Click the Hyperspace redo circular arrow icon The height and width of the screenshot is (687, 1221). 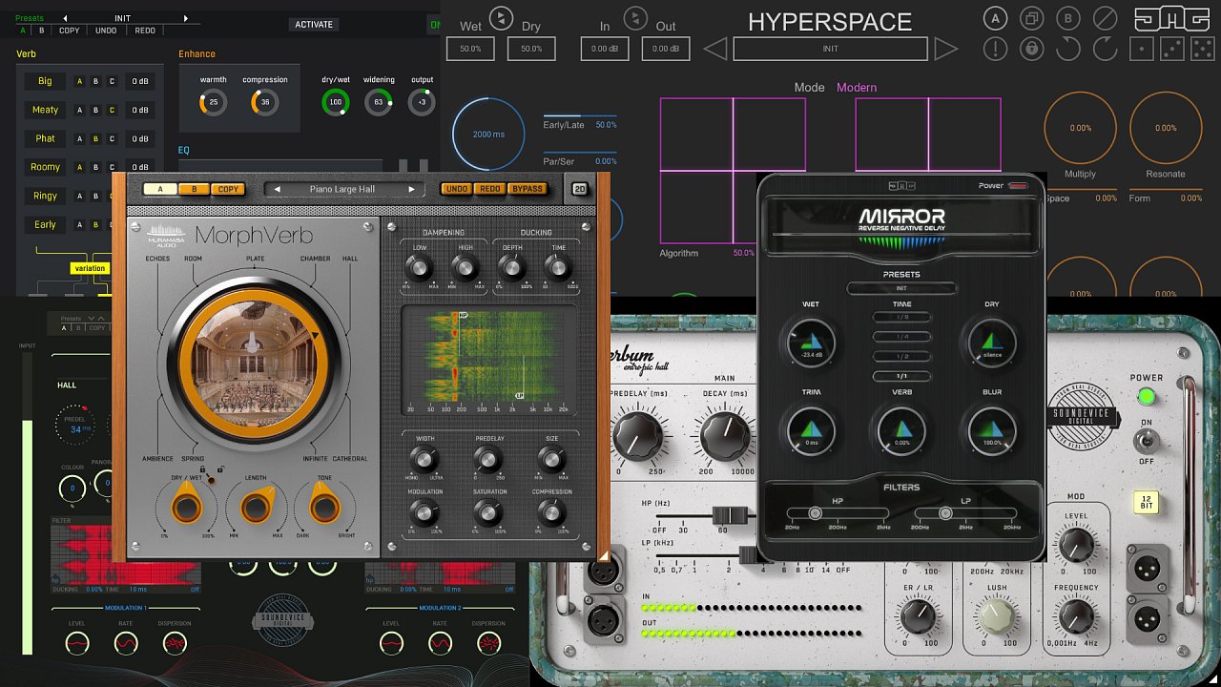click(x=1105, y=49)
